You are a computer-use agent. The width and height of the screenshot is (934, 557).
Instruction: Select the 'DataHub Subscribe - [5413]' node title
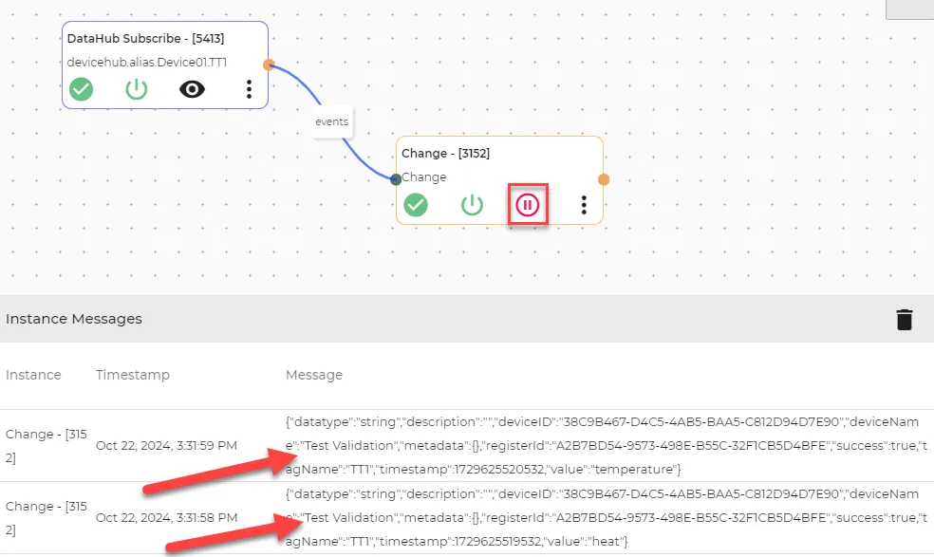coord(146,38)
